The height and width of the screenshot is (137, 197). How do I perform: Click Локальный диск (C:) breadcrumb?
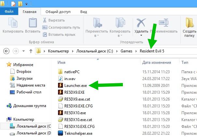[x=95, y=51]
